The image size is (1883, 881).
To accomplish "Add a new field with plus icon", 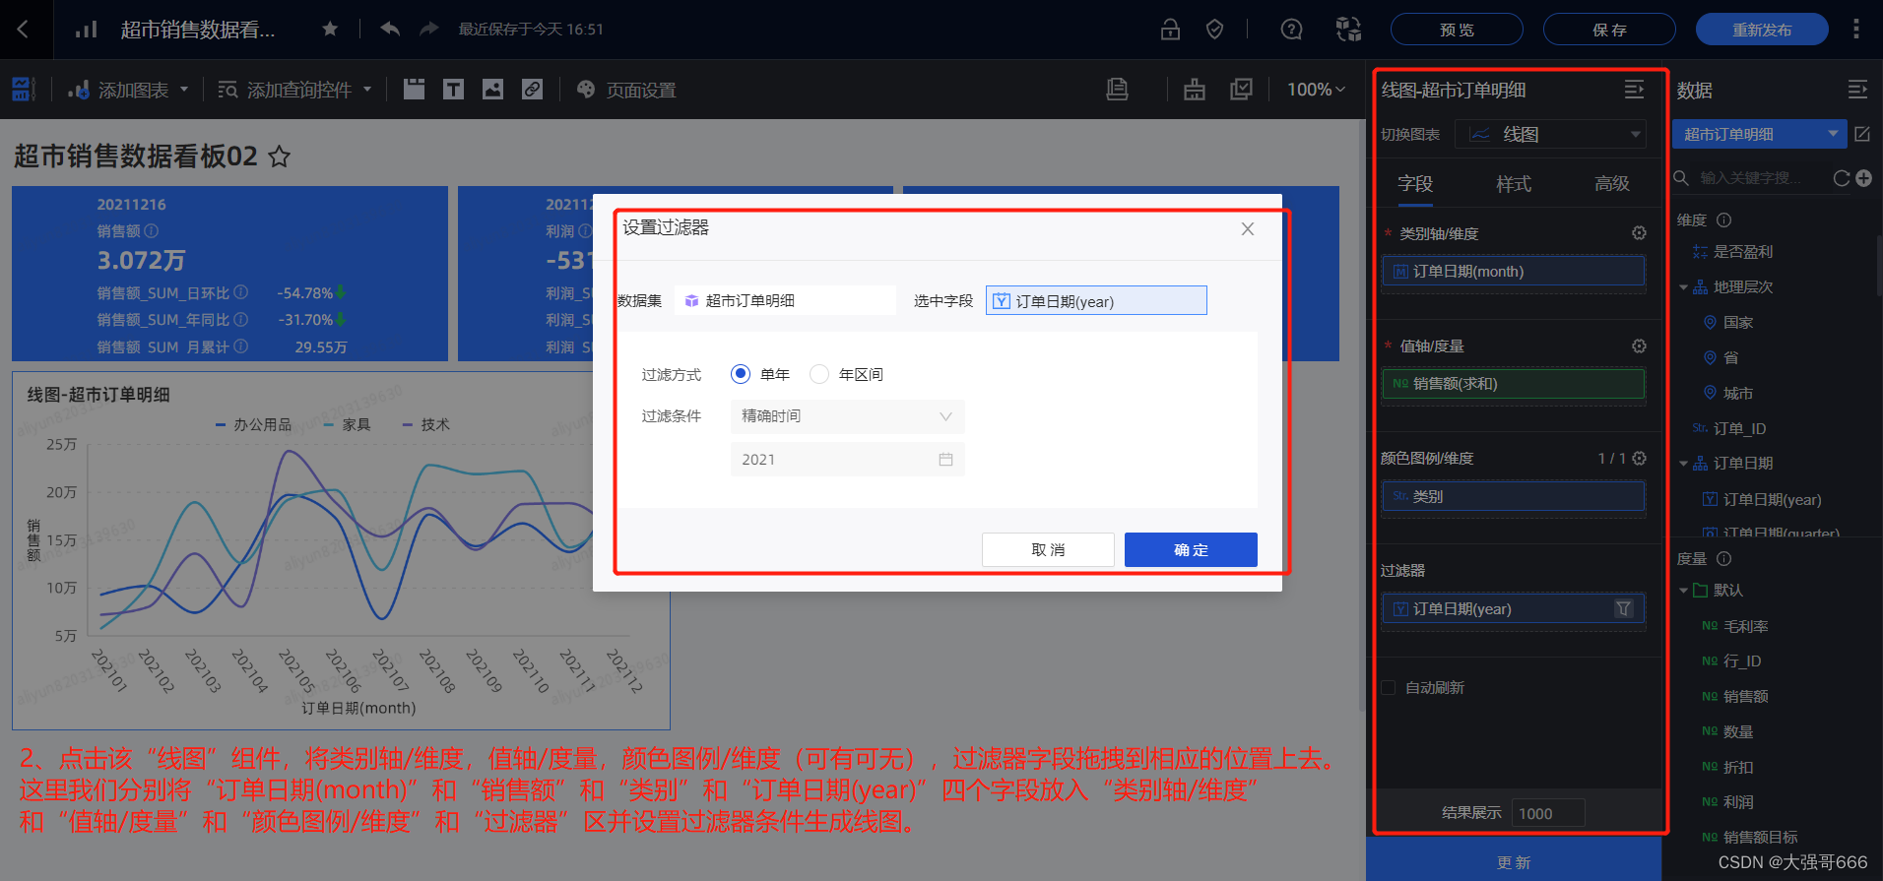I will [x=1863, y=178].
